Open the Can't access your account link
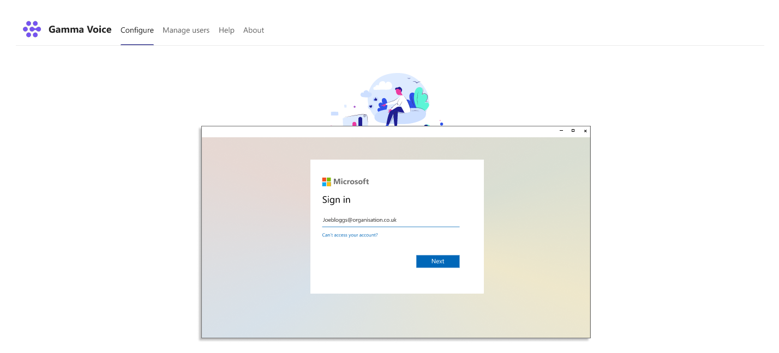The width and height of the screenshot is (779, 353). (x=350, y=235)
